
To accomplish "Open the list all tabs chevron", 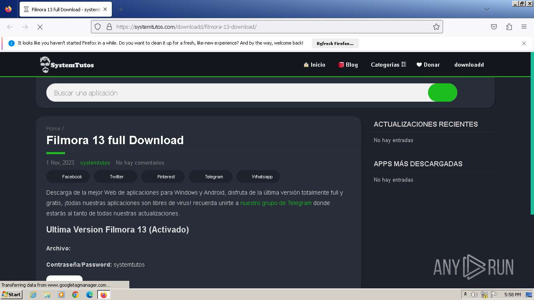I will coord(486,9).
